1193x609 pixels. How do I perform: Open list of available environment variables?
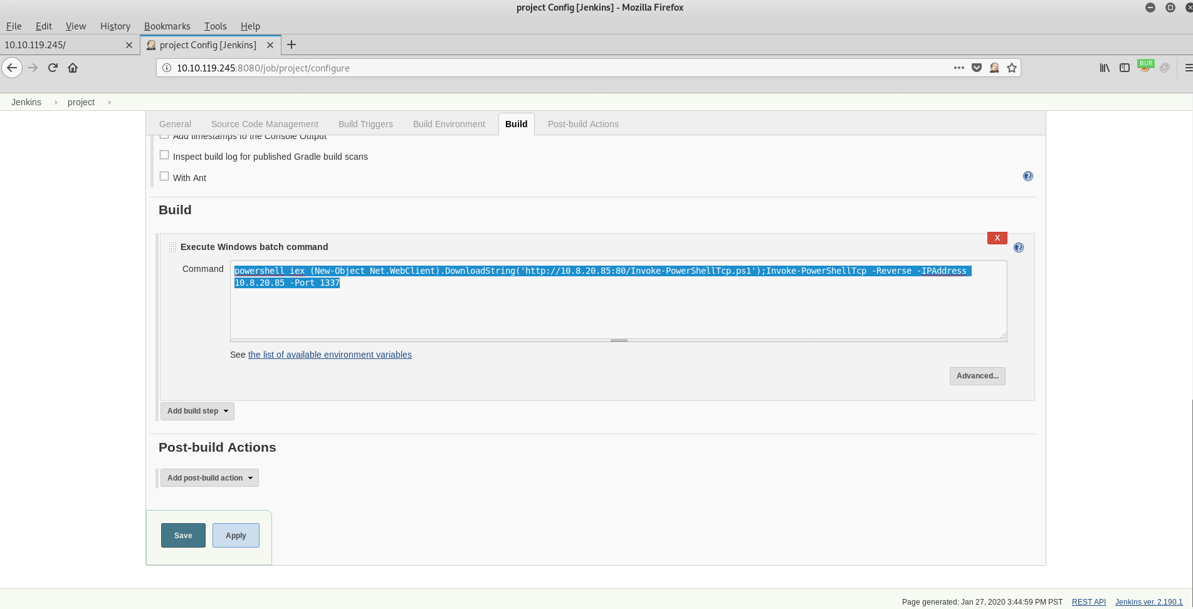(x=330, y=355)
